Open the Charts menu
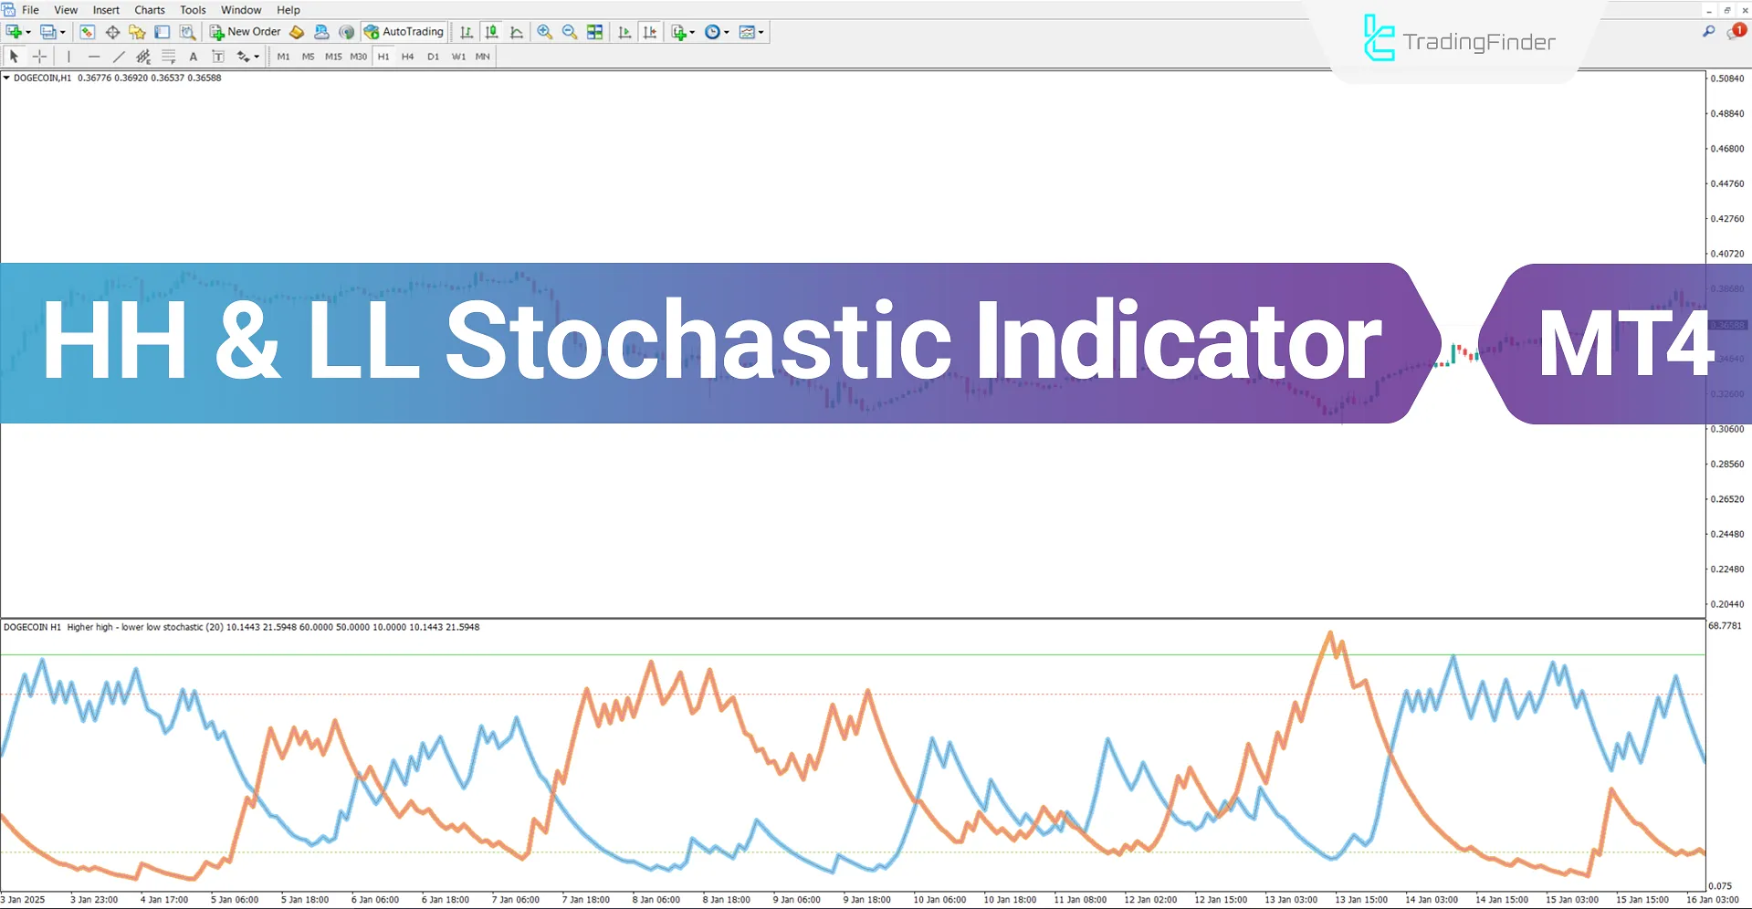Image resolution: width=1752 pixels, height=909 pixels. [x=150, y=10]
